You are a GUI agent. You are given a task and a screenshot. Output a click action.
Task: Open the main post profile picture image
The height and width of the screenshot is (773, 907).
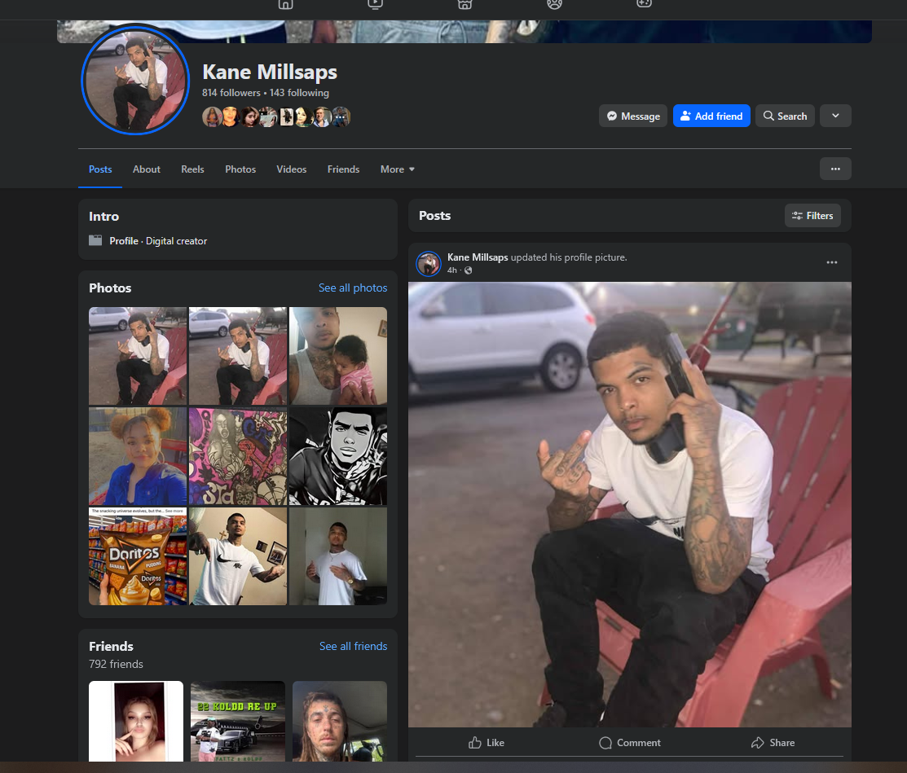click(x=630, y=505)
